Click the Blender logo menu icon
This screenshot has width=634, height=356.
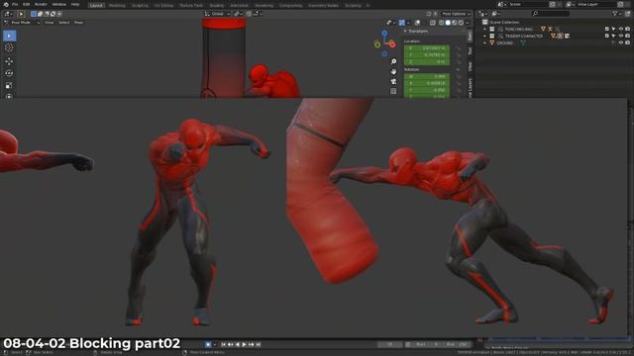6,4
